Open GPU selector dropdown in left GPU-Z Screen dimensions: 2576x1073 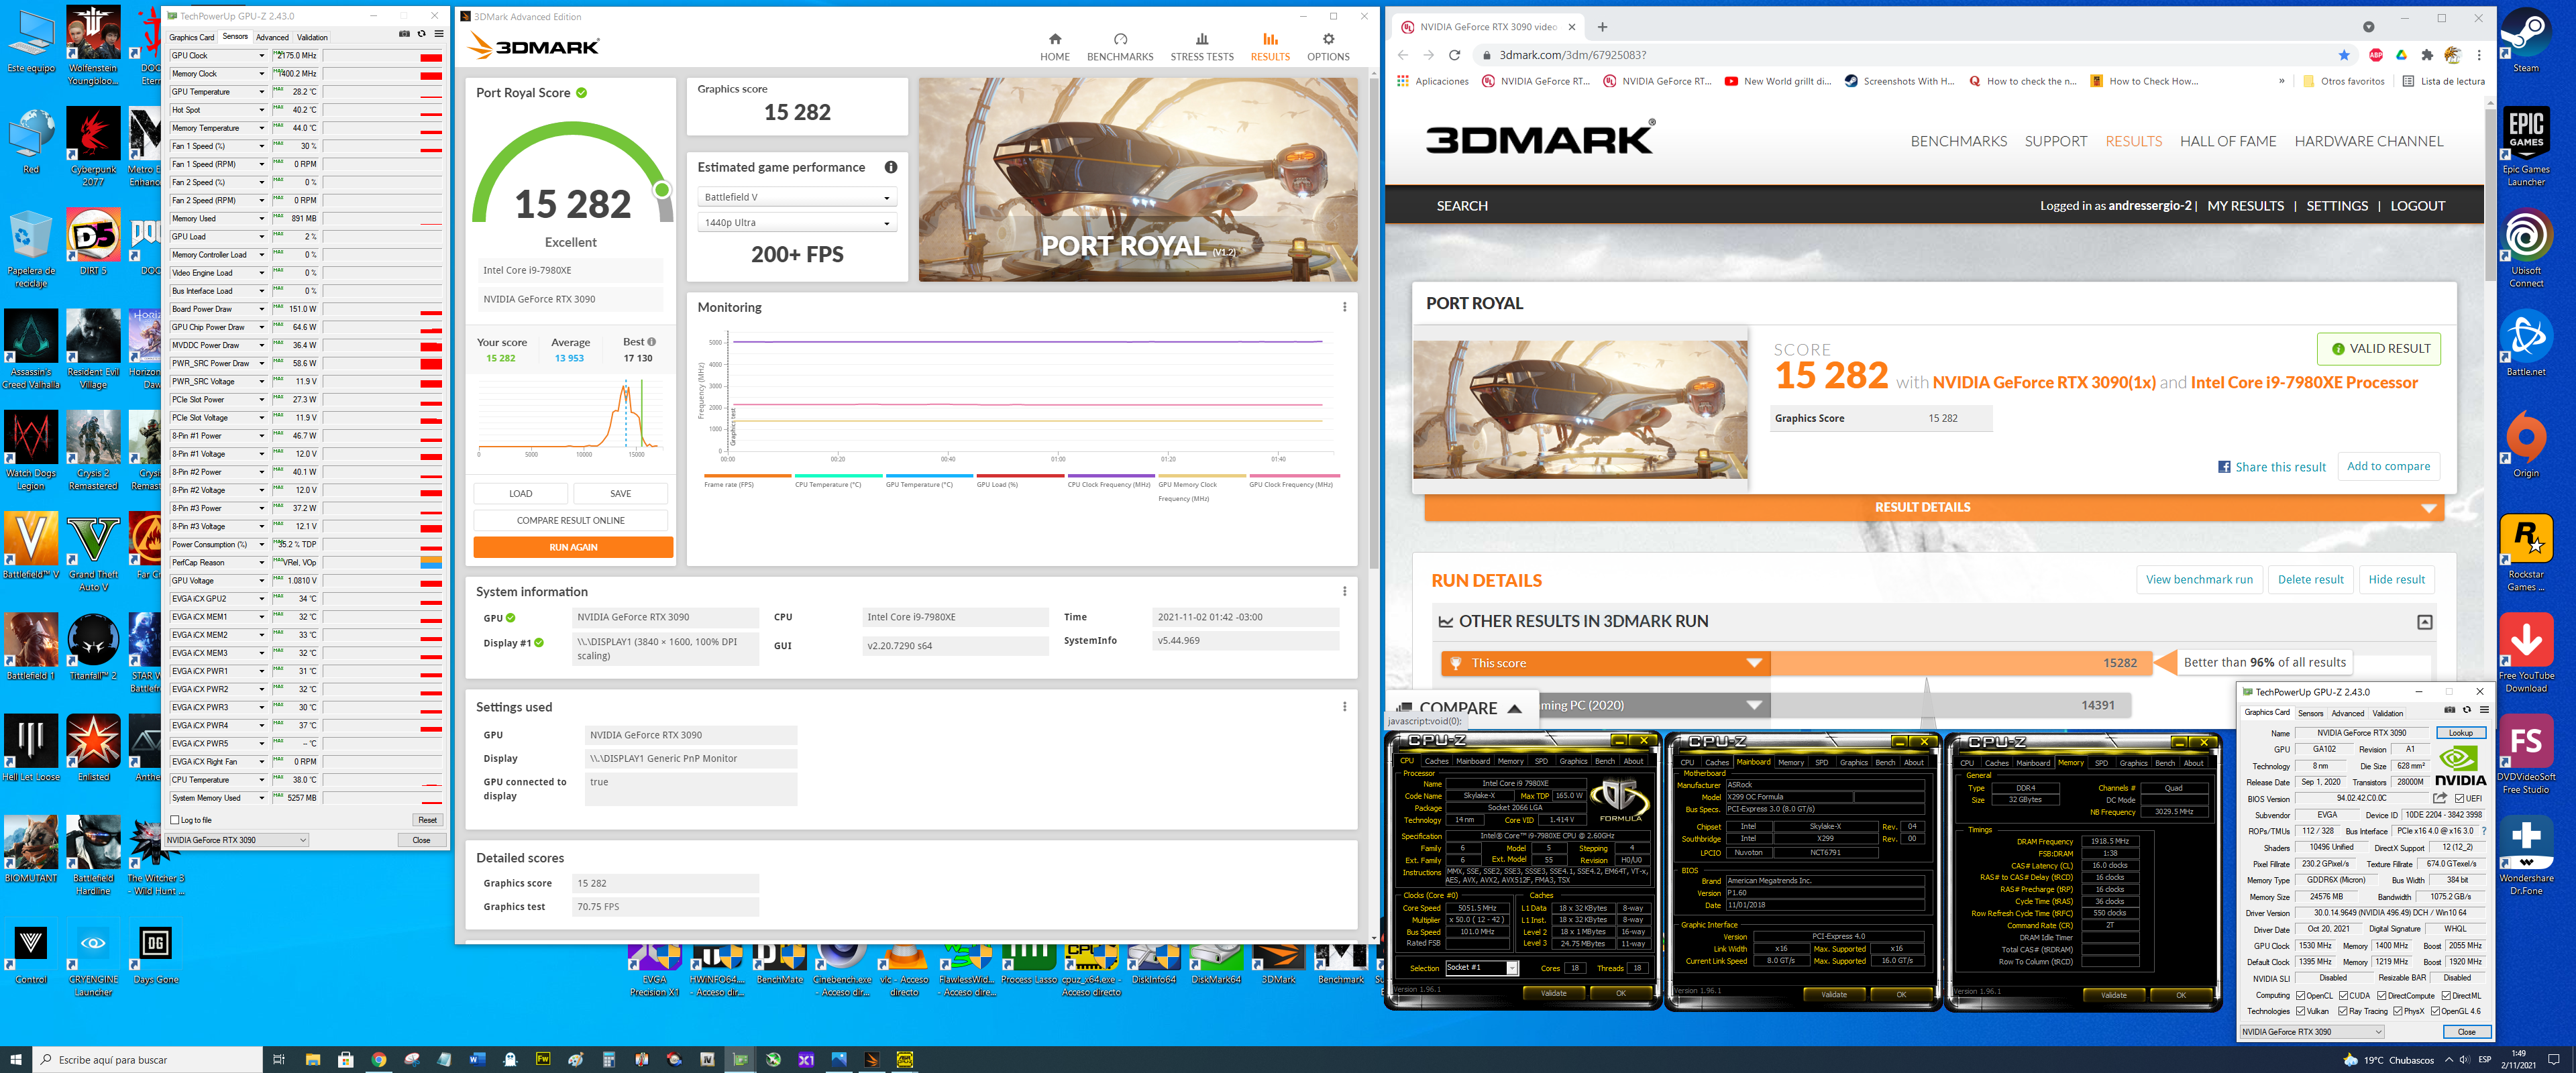tap(237, 840)
